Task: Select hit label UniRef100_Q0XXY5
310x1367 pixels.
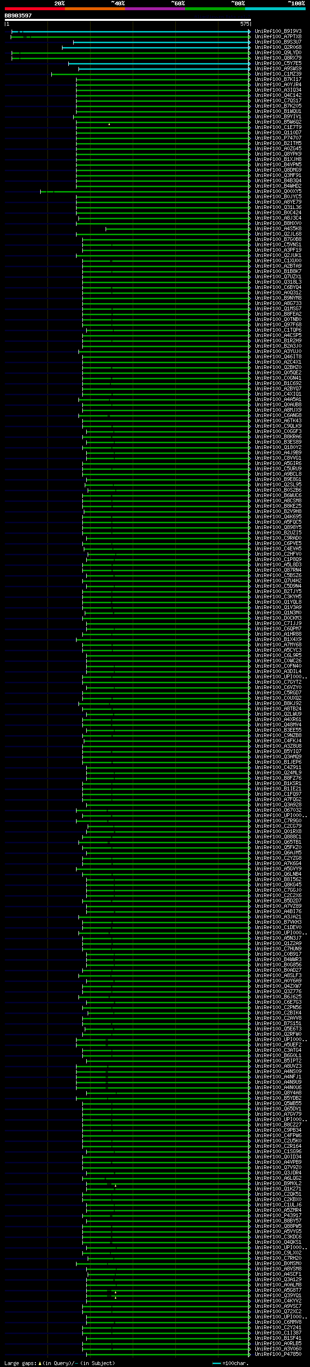Action: click(x=278, y=191)
